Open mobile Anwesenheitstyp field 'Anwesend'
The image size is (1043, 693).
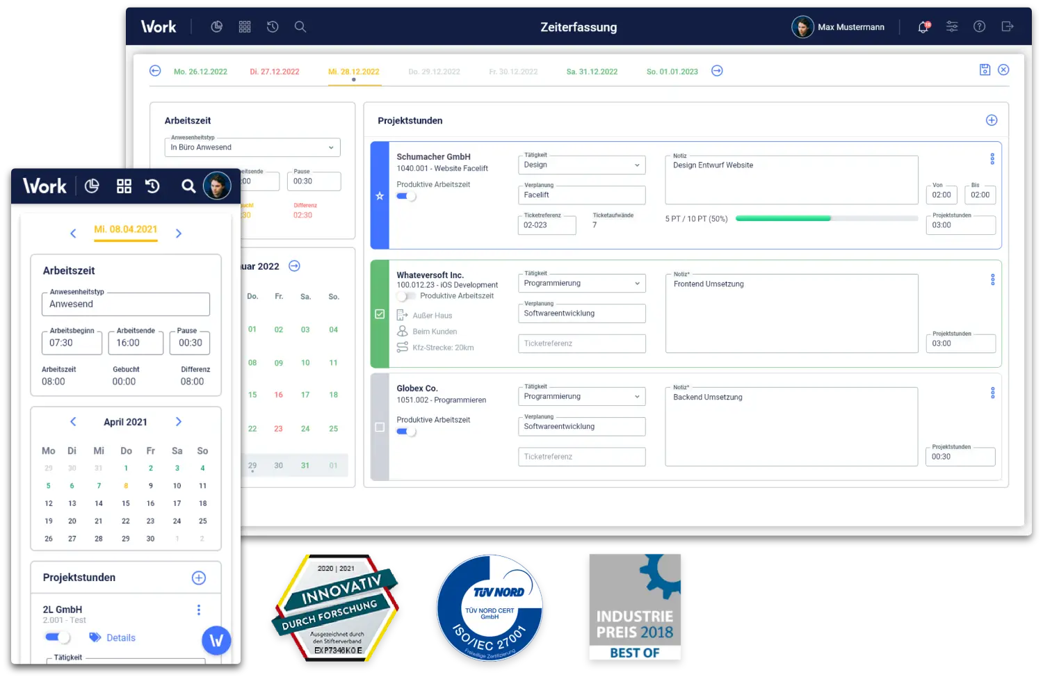(x=126, y=304)
